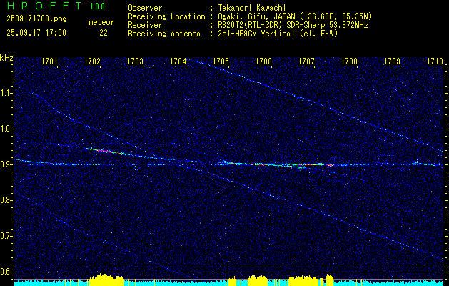
Task: Click the 1709 time marker
Action: click(x=392, y=61)
